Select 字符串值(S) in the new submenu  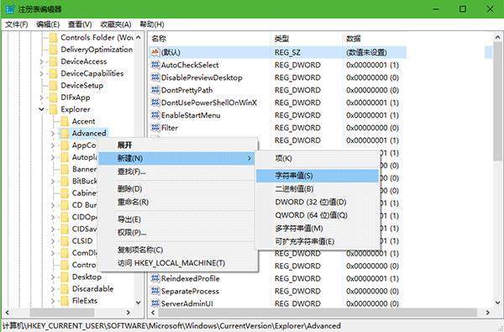318,176
